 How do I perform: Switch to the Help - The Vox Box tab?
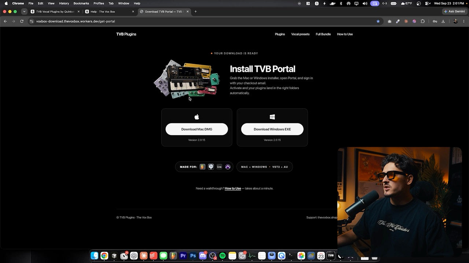pos(110,12)
